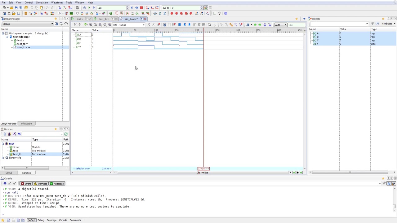Viewport: 397px width, 223px height.
Task: Click the zoom out magnifier in waveform toolbar
Action: (95, 25)
